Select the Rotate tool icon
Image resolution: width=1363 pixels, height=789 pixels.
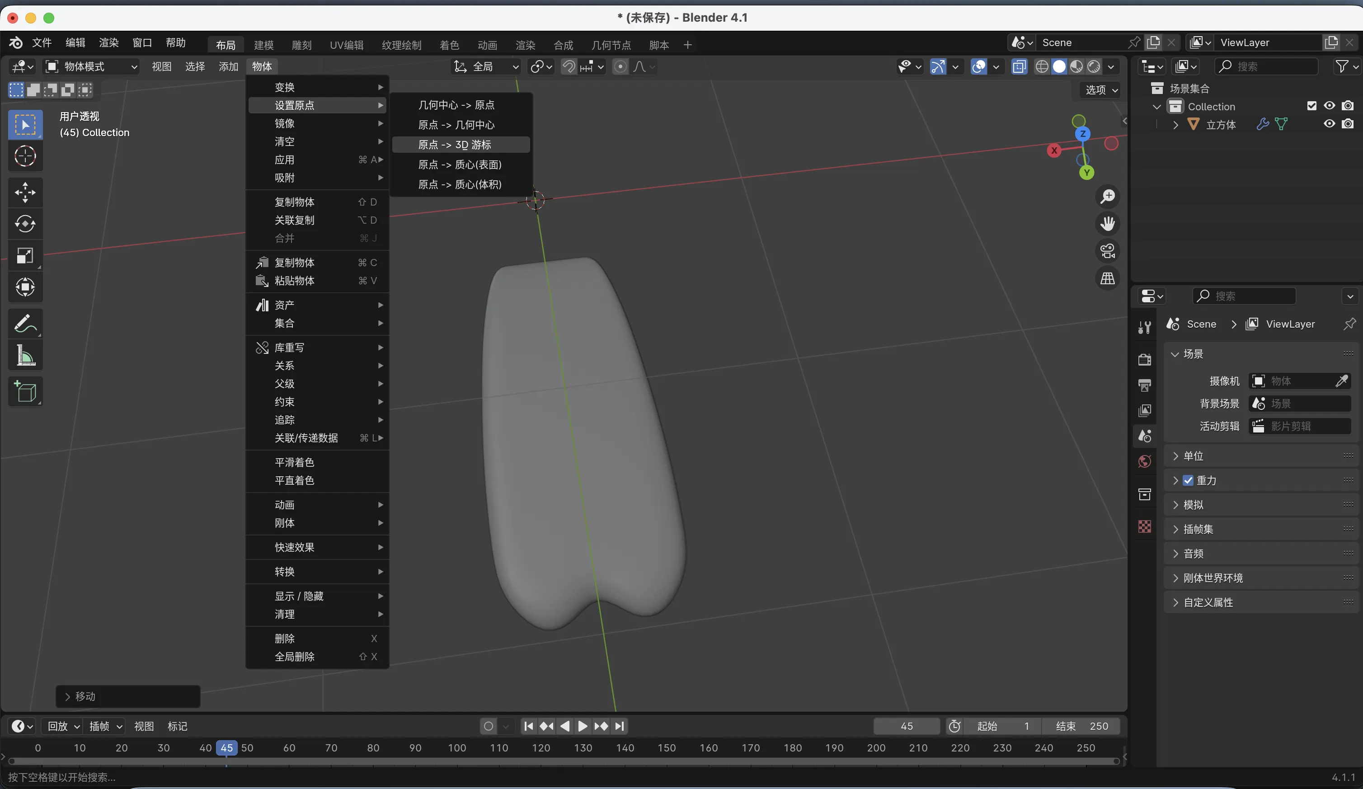[25, 223]
